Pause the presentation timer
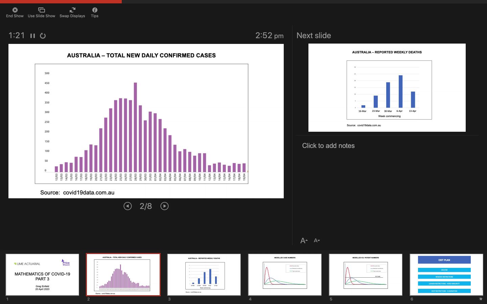The image size is (487, 304). 32,36
